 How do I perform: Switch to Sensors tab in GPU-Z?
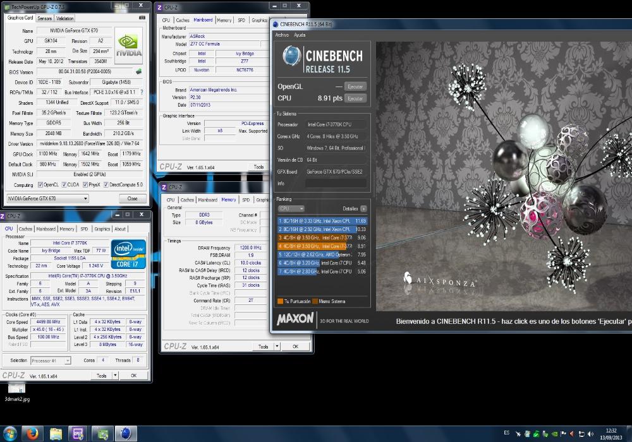pyautogui.click(x=44, y=18)
